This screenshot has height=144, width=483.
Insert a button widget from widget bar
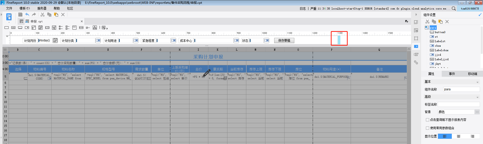click(20, 28)
